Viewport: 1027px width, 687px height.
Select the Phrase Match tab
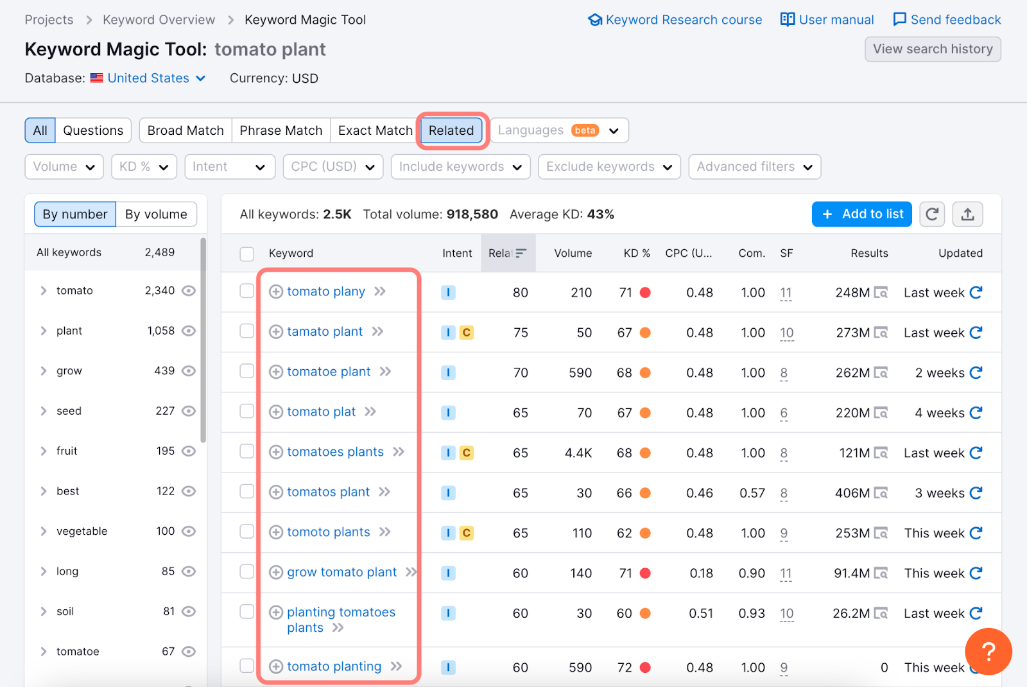(281, 130)
